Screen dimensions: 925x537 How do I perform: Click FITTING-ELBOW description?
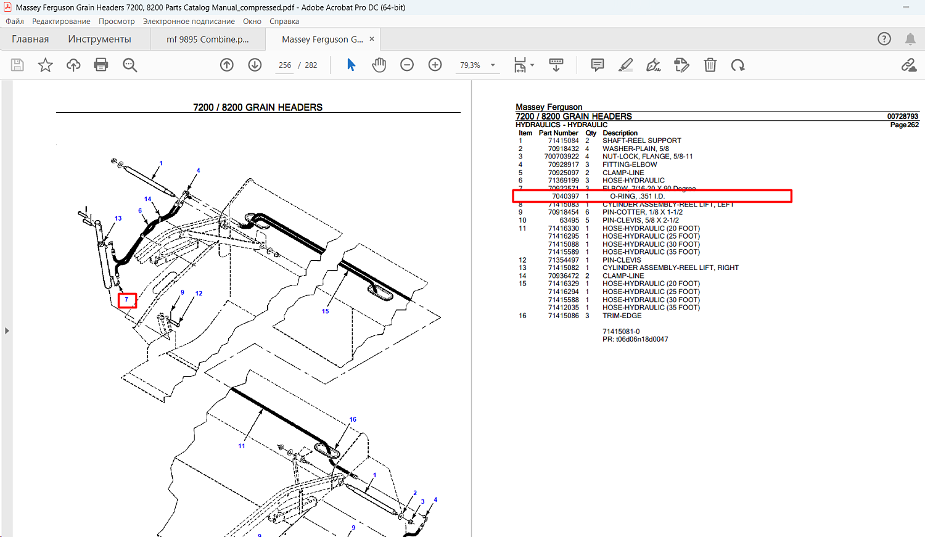pos(630,165)
